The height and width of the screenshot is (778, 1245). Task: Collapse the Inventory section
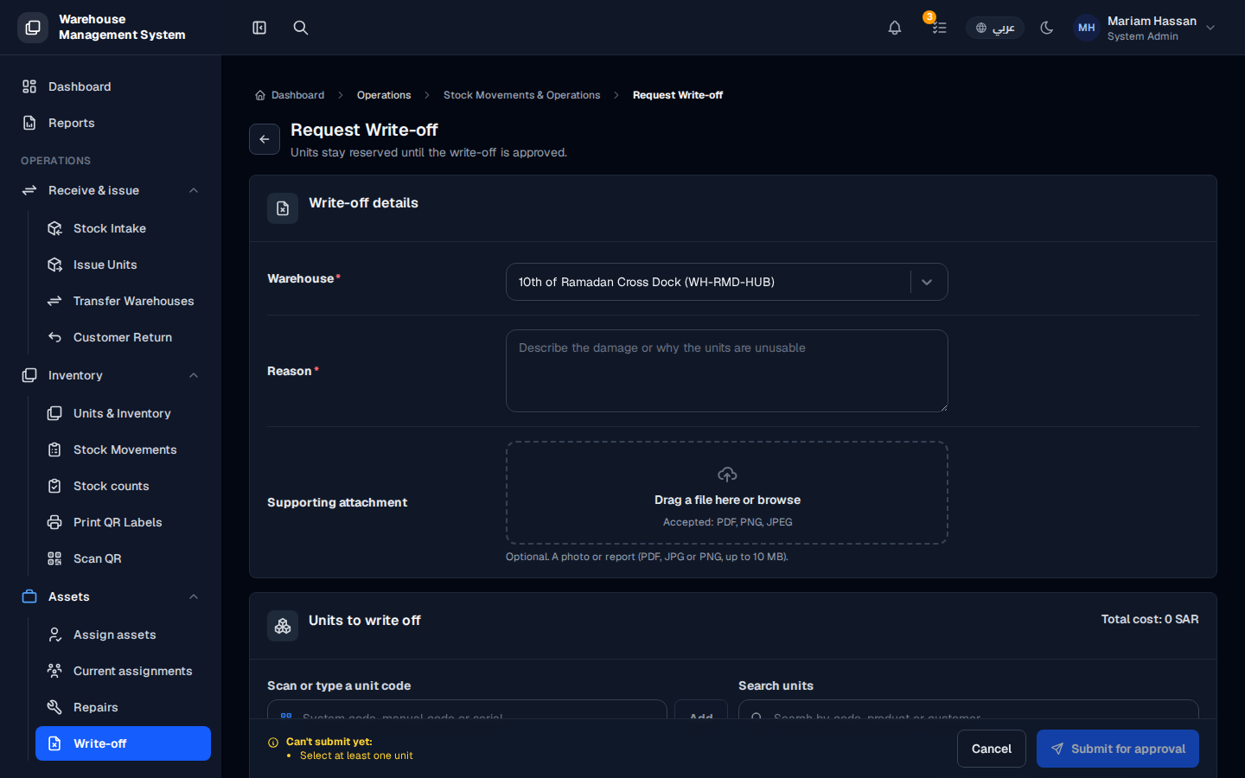194,375
